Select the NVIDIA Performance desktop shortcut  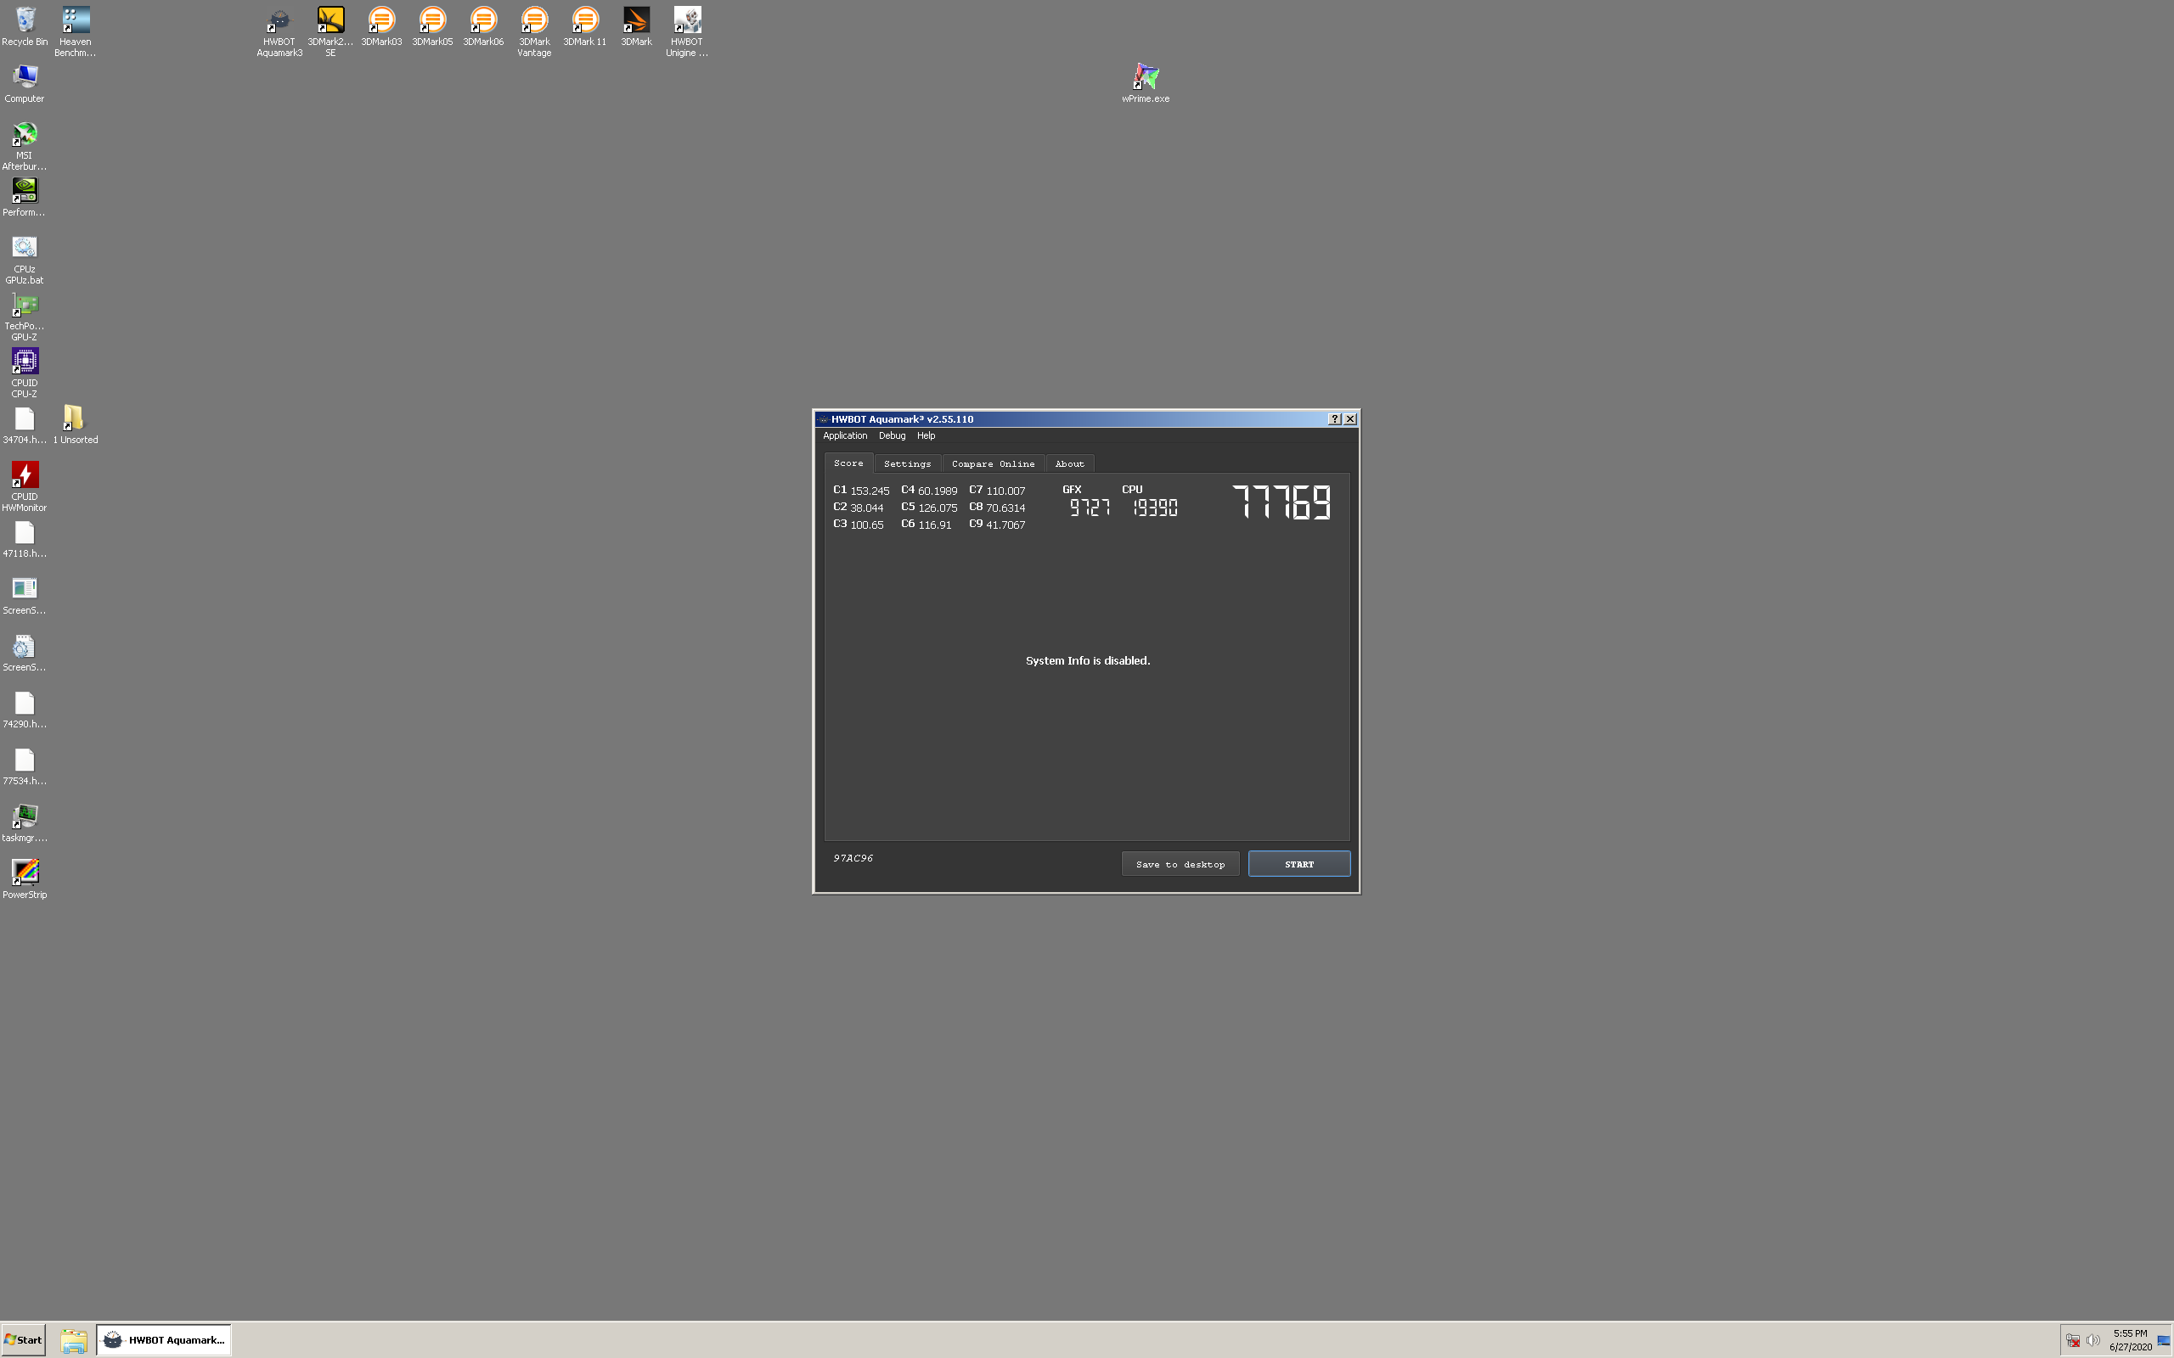[x=25, y=197]
